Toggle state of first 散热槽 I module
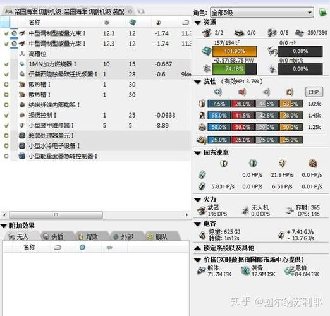The image size is (330, 316). click(6, 85)
